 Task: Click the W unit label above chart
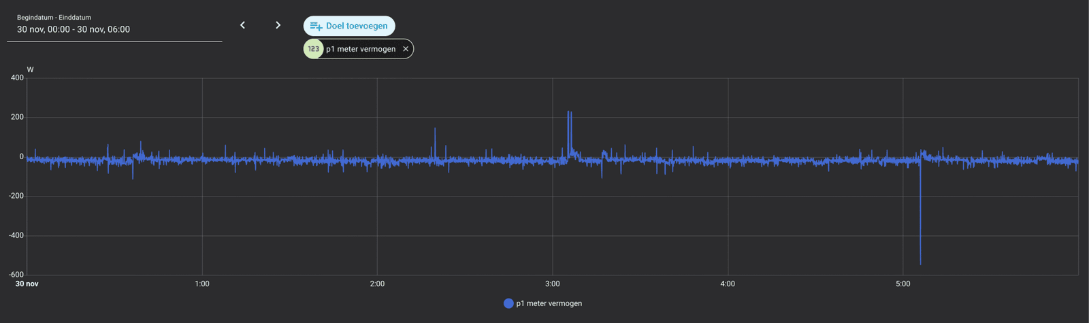30,69
